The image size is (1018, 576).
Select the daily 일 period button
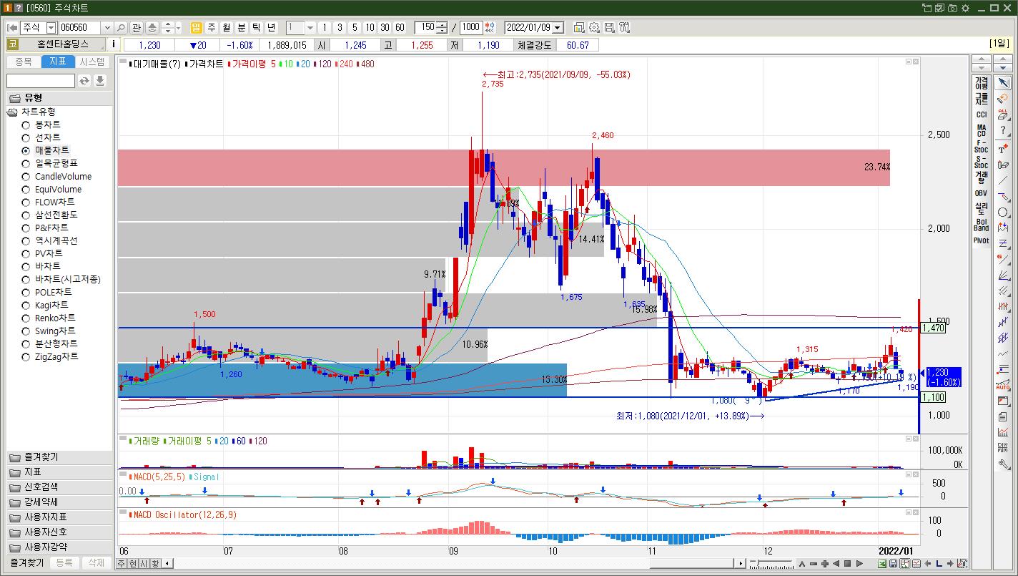pyautogui.click(x=196, y=27)
